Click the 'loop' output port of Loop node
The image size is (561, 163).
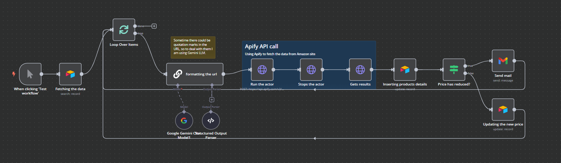(x=135, y=33)
